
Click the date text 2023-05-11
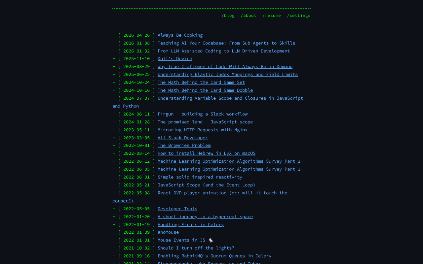click(x=136, y=130)
